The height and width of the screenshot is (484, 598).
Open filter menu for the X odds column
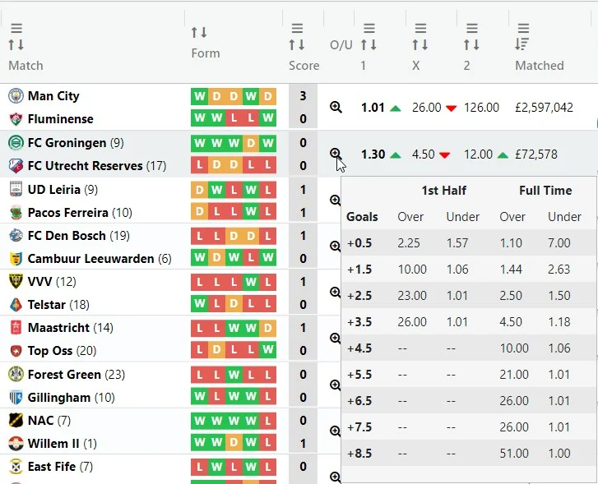click(420, 29)
